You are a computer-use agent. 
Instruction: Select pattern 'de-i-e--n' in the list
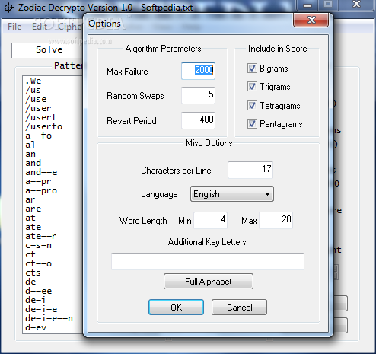49,318
